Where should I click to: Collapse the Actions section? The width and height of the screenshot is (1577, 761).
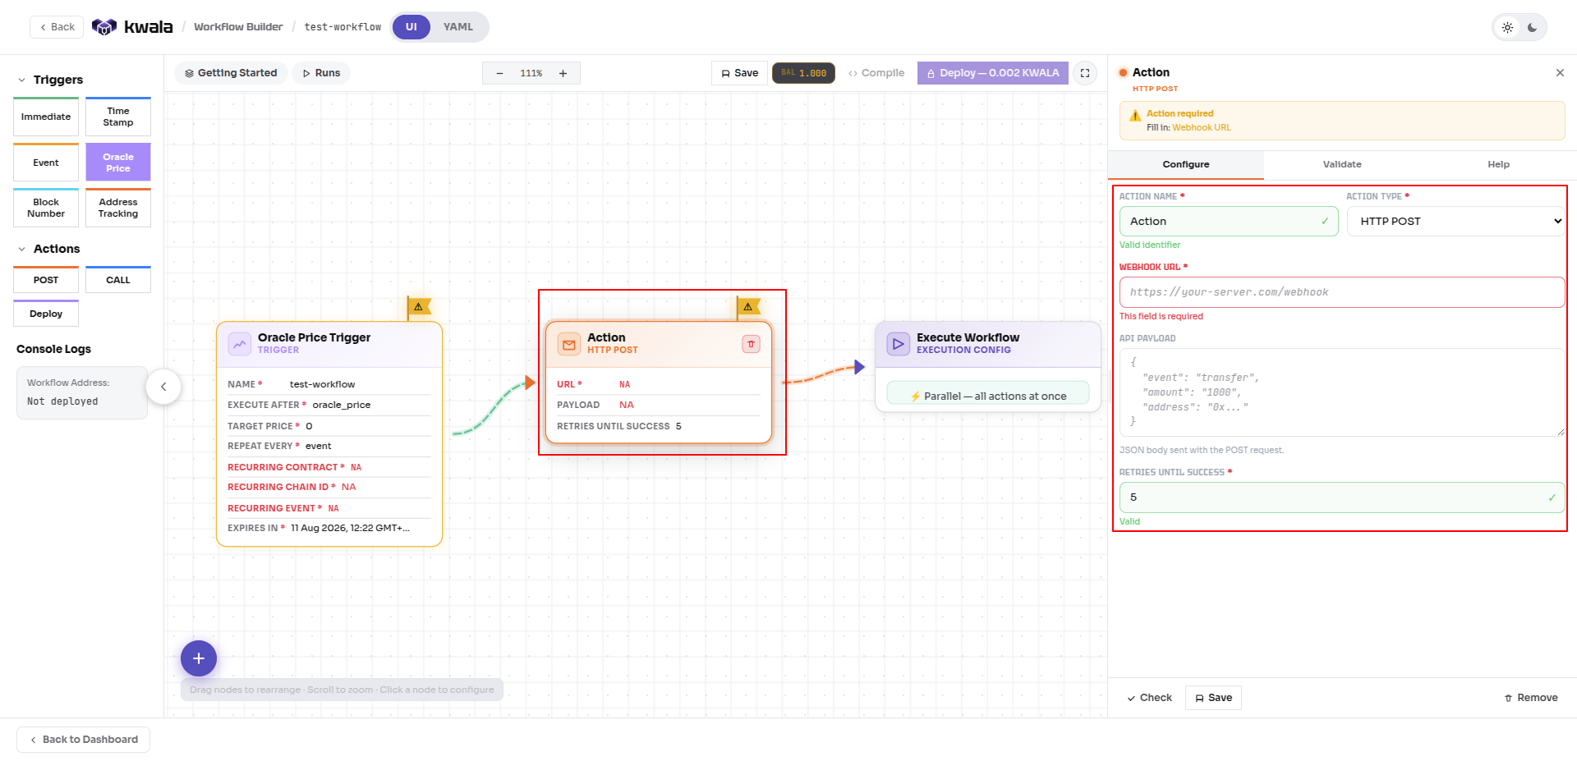pos(22,249)
